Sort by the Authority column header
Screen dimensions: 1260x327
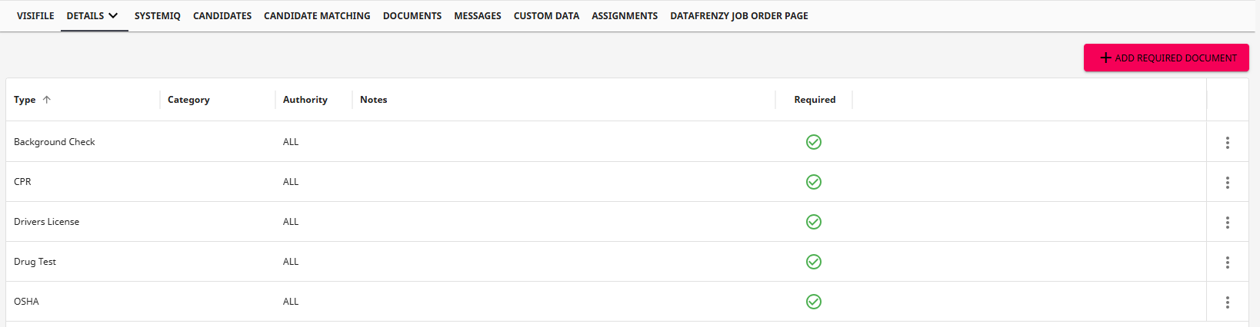coord(305,100)
